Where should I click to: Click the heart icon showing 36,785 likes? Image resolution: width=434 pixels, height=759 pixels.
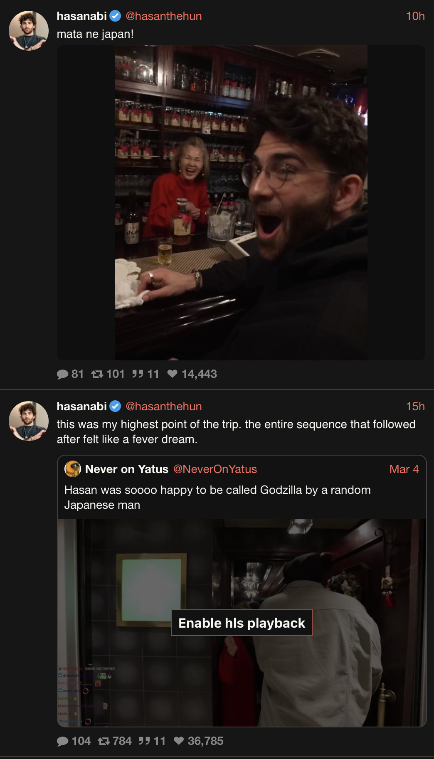click(x=179, y=741)
